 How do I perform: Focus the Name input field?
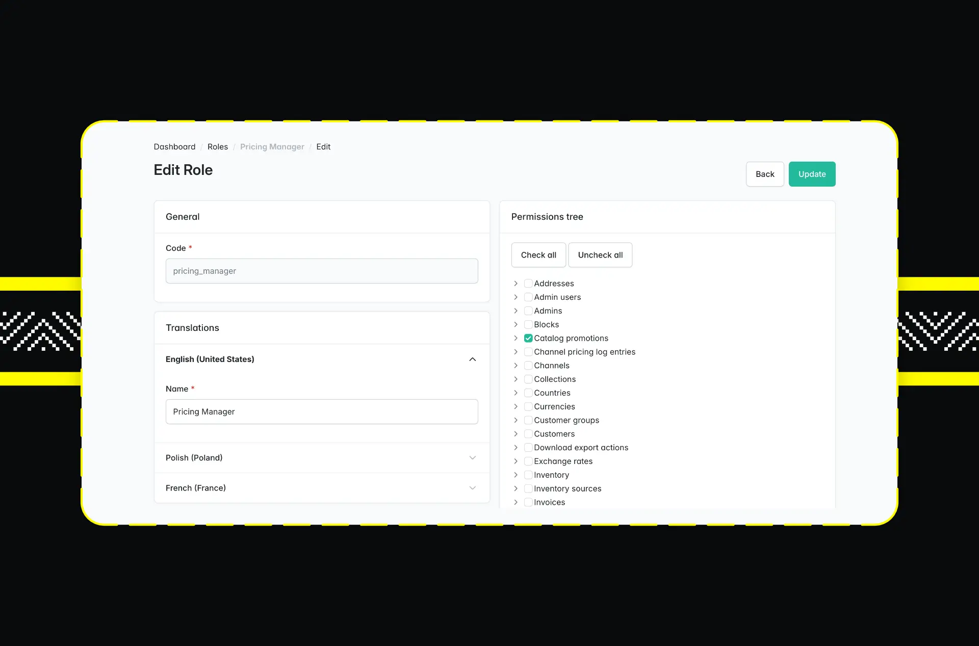coord(322,412)
